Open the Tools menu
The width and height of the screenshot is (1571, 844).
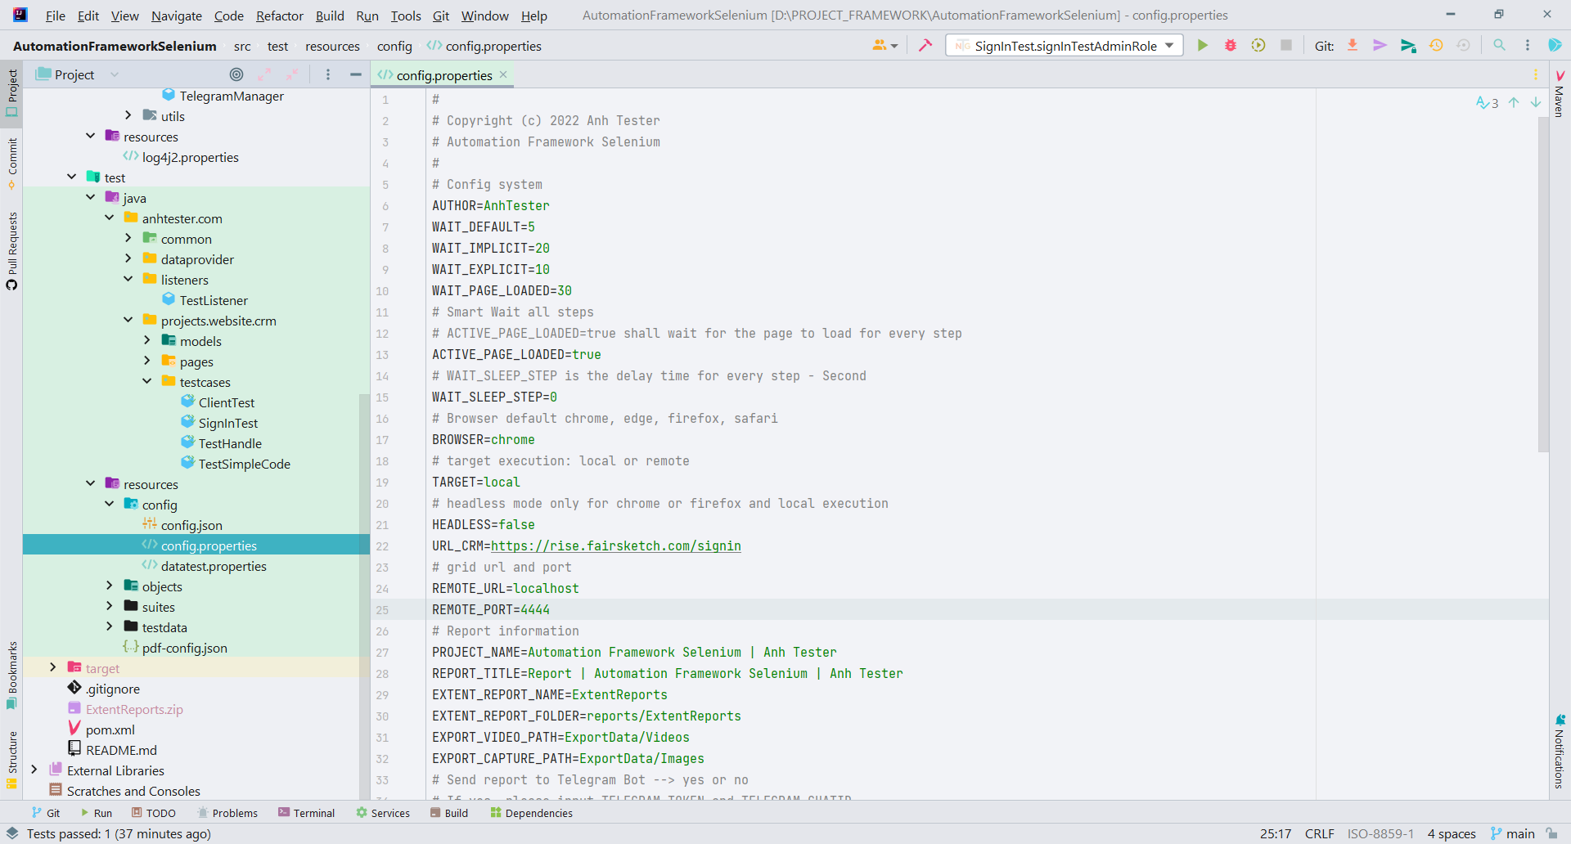click(x=405, y=16)
